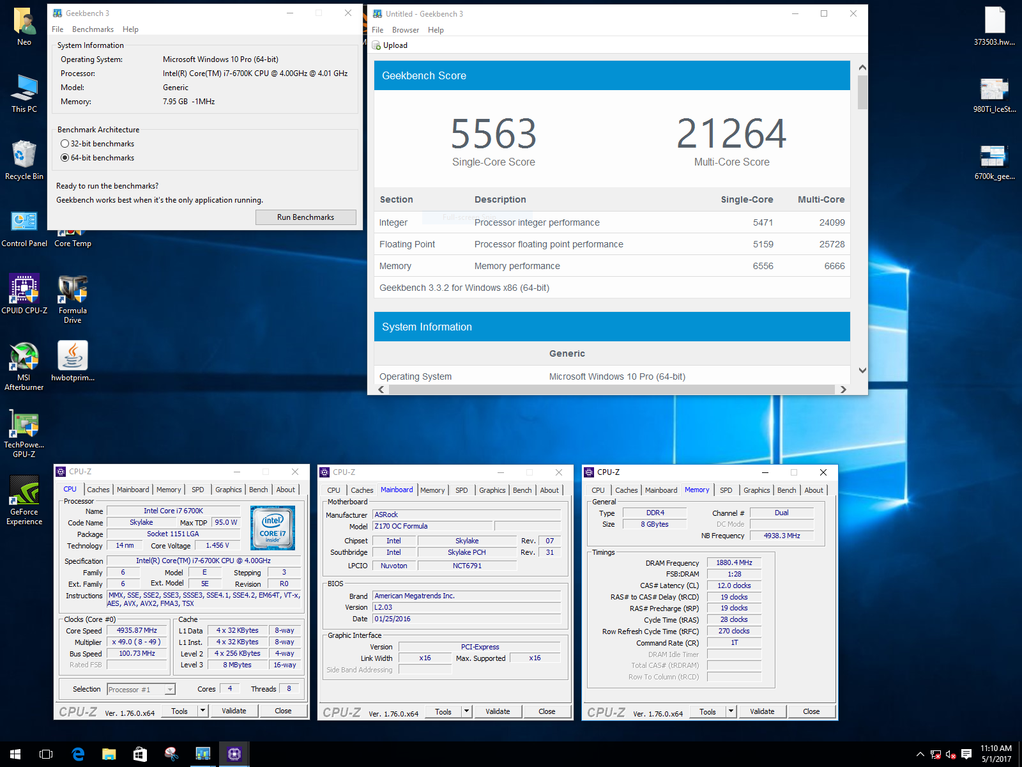The image size is (1022, 767).
Task: Click Validate in CPU-Z Memory window
Action: point(762,711)
